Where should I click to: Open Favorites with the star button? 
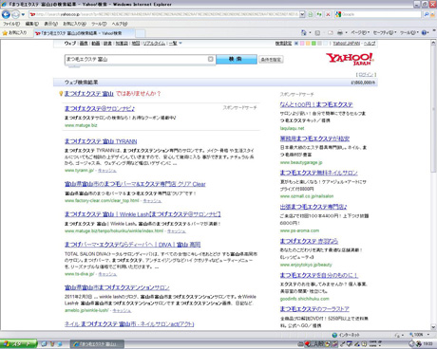(x=15, y=33)
